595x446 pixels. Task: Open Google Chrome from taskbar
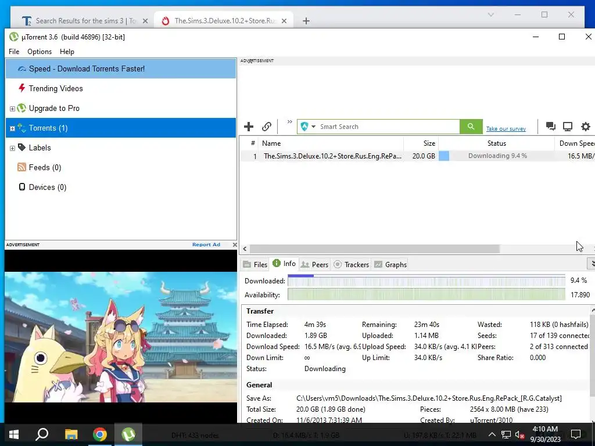tap(100, 434)
